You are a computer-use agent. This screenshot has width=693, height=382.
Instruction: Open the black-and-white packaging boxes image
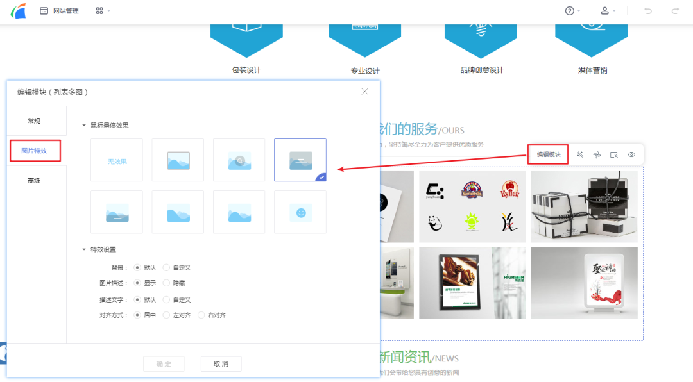[x=585, y=206]
